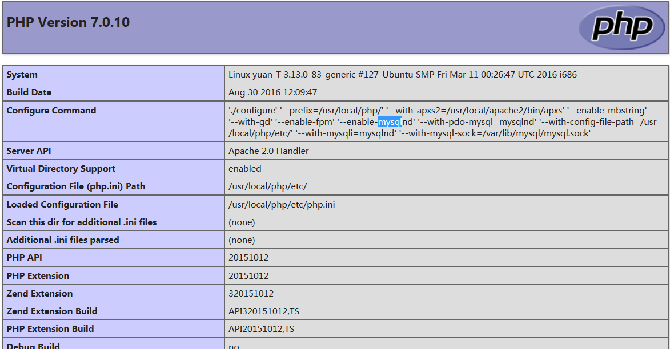Screen dimensions: 670x349
Task: Click '--prefix=/usr/local/php/' option text
Action: [332, 111]
